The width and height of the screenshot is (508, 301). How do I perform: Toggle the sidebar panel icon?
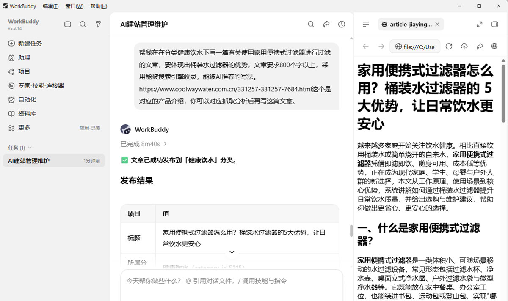pyautogui.click(x=68, y=25)
